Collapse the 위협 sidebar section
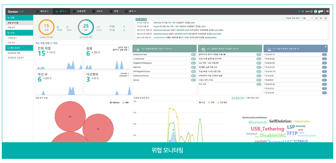Screen dimensions: 336x163 (19, 18)
